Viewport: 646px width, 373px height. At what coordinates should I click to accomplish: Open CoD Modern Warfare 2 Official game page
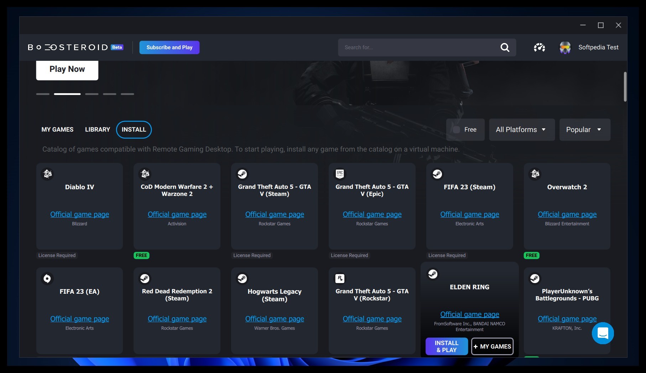pyautogui.click(x=177, y=214)
